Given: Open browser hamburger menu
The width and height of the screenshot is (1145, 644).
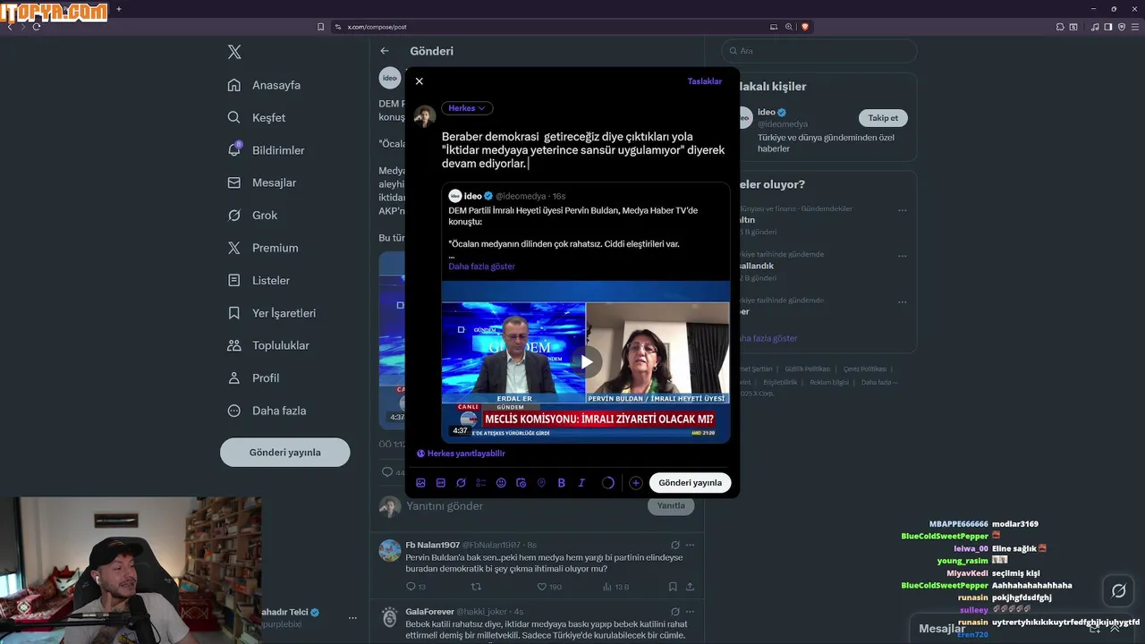Looking at the screenshot, I should [x=1134, y=27].
